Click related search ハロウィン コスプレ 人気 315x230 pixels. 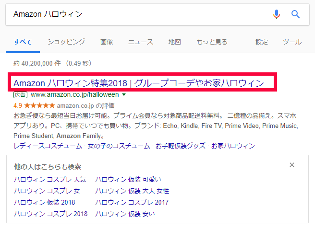(50, 179)
